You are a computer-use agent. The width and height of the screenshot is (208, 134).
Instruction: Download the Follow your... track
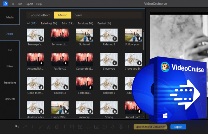[x=139, y=39]
